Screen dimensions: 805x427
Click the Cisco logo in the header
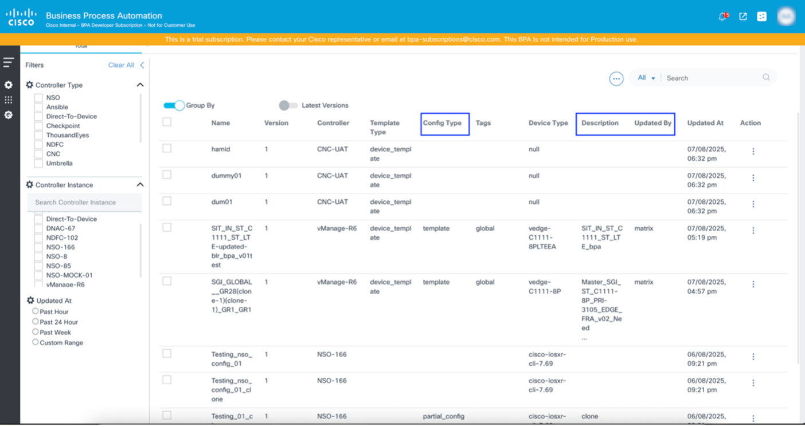(x=21, y=17)
